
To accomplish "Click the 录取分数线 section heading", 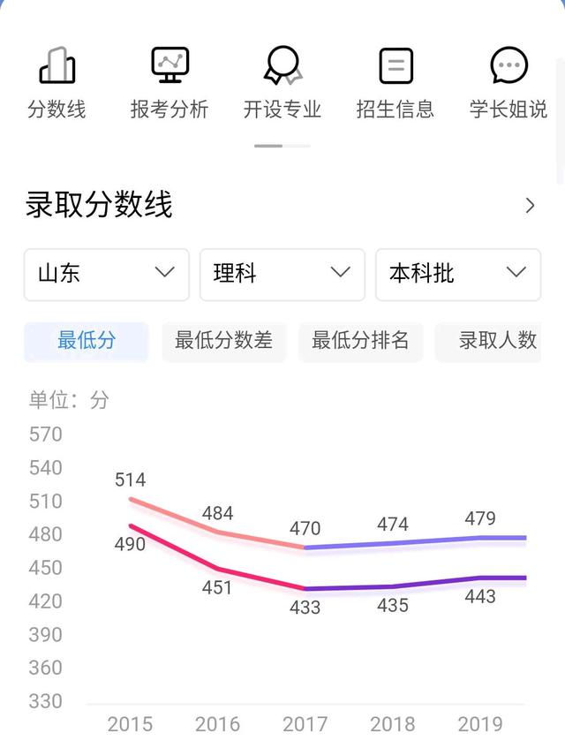I will point(99,205).
